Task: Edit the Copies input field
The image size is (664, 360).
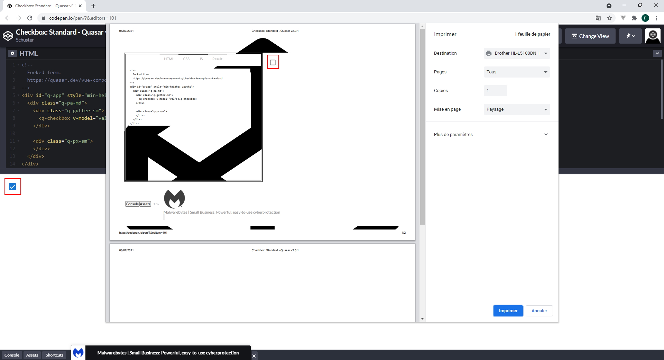Action: click(495, 90)
